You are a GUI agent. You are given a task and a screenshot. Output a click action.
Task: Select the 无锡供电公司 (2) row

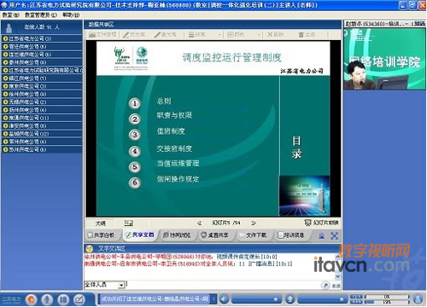coord(42,101)
